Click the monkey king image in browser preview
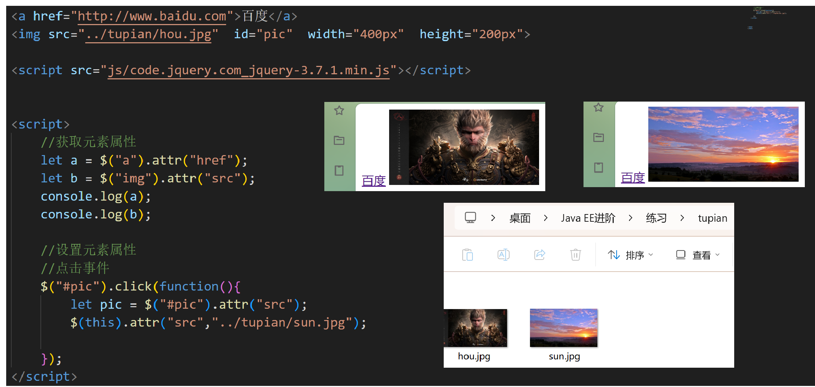Image resolution: width=815 pixels, height=387 pixels. point(464,147)
